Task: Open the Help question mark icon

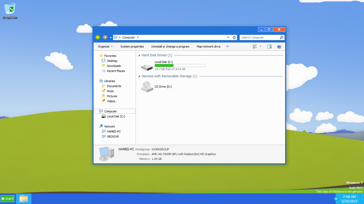Action: pos(279,46)
